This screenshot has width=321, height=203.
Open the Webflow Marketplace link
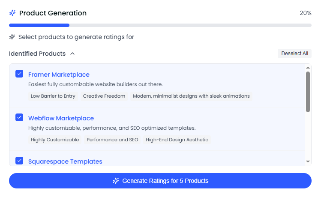pos(61,118)
